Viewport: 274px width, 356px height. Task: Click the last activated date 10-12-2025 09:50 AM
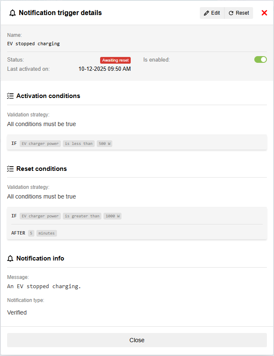click(x=105, y=69)
